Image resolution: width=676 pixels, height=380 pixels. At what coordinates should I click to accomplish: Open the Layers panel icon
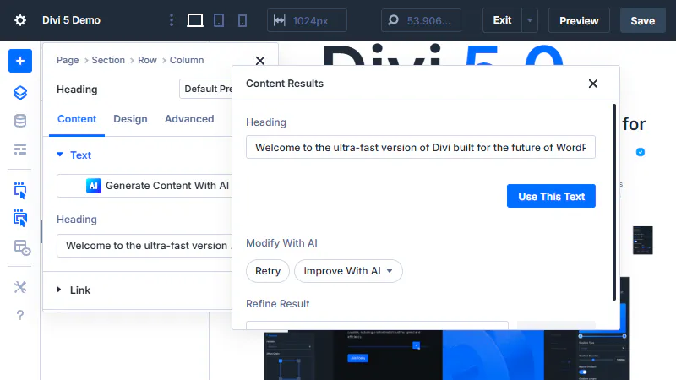click(x=20, y=93)
